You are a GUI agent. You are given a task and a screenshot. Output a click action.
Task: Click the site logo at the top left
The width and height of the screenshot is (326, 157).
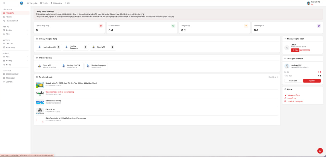[21, 3]
